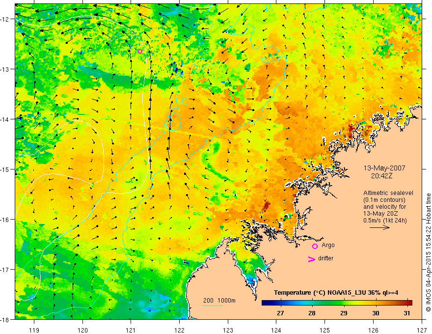The height and width of the screenshot is (334, 432).
Task: Click the color bar label '27'
Action: (x=280, y=313)
